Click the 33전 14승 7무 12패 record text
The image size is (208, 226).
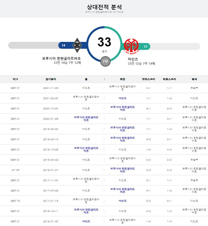pos(67,63)
